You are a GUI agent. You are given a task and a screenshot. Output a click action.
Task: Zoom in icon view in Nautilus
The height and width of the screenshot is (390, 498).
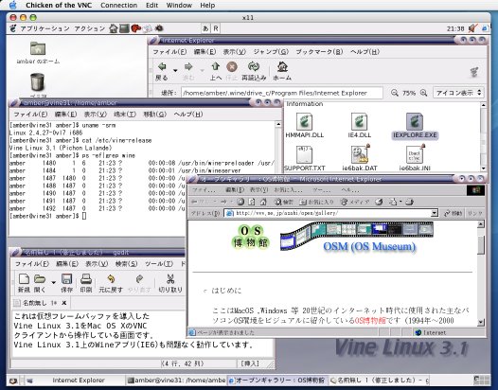(x=423, y=93)
